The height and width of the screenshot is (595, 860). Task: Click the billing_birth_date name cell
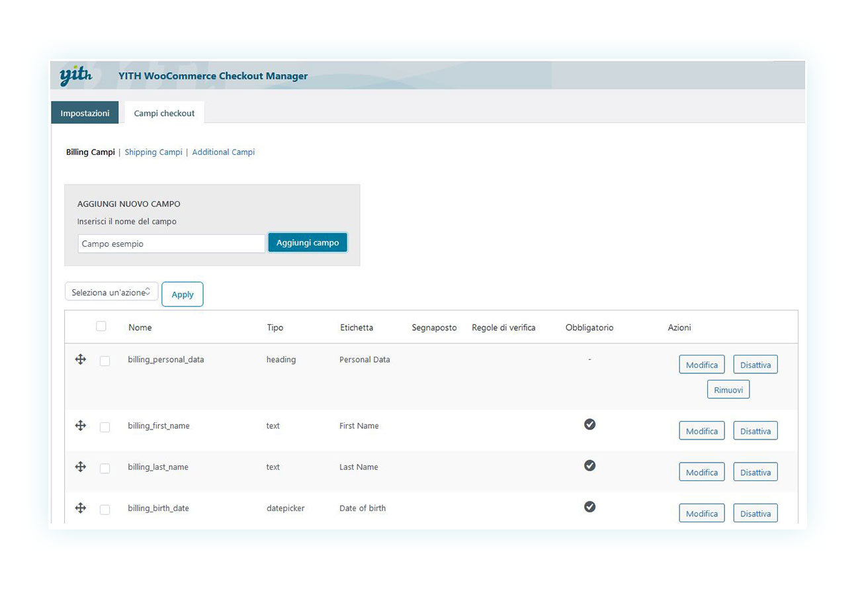click(159, 508)
